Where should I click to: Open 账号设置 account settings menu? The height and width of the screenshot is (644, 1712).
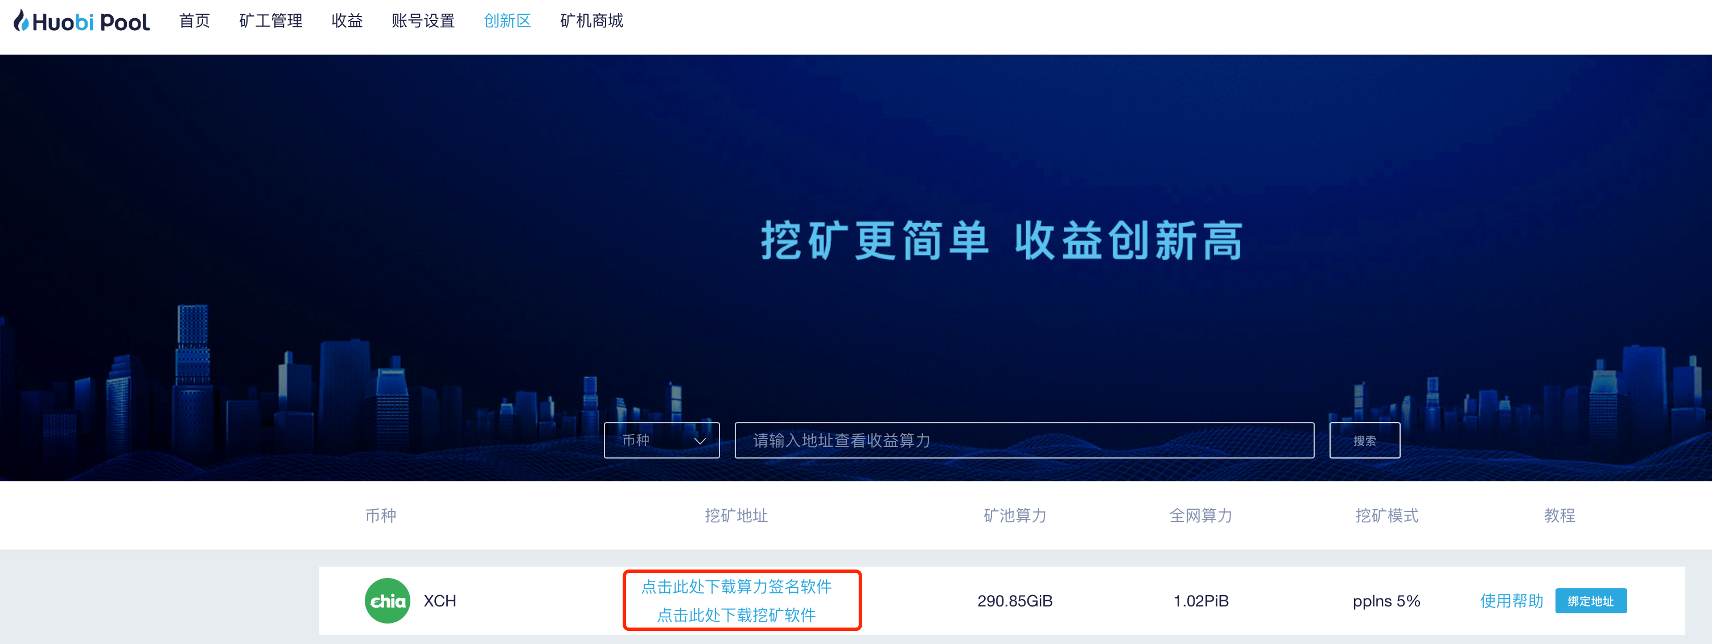pos(423,21)
